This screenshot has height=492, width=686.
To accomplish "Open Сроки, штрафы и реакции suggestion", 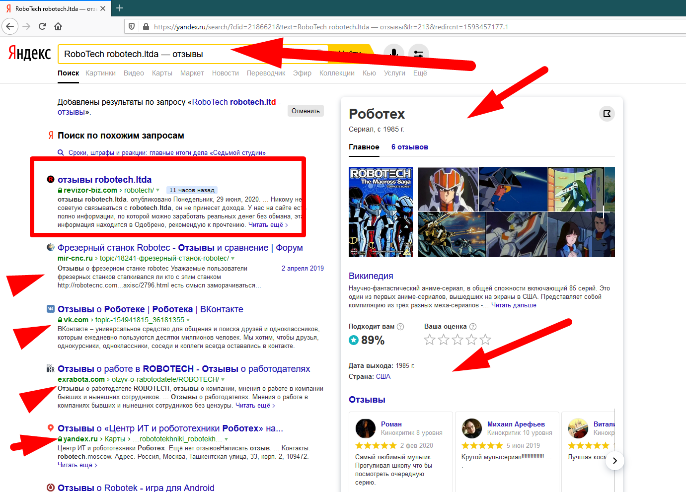I will click(x=167, y=153).
